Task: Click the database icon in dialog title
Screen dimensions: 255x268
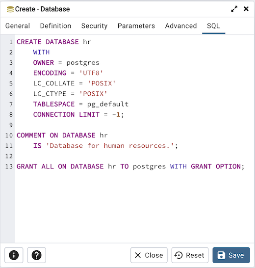Action: pos(10,9)
